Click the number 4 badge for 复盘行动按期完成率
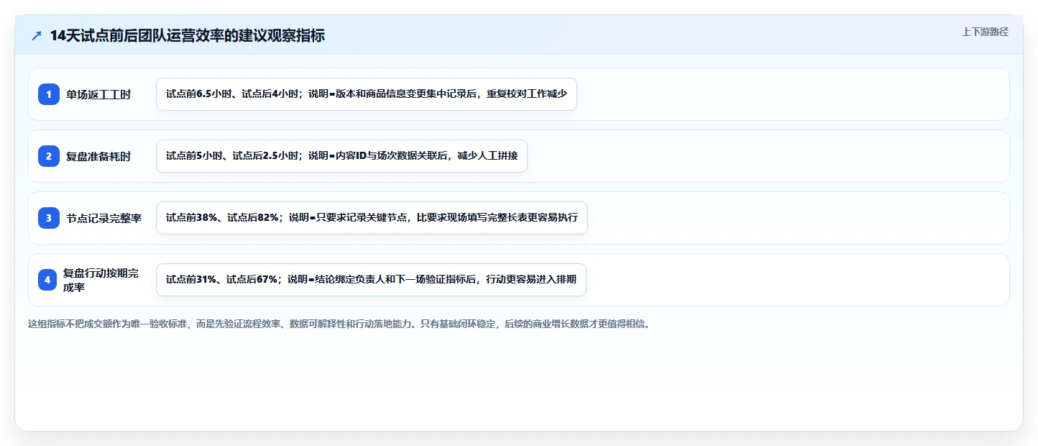 (x=49, y=280)
